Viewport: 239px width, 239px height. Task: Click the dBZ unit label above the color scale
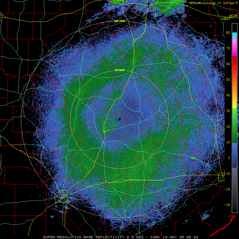pyautogui.click(x=225, y=19)
